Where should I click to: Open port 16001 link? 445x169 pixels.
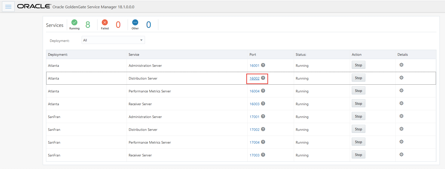tap(254, 66)
